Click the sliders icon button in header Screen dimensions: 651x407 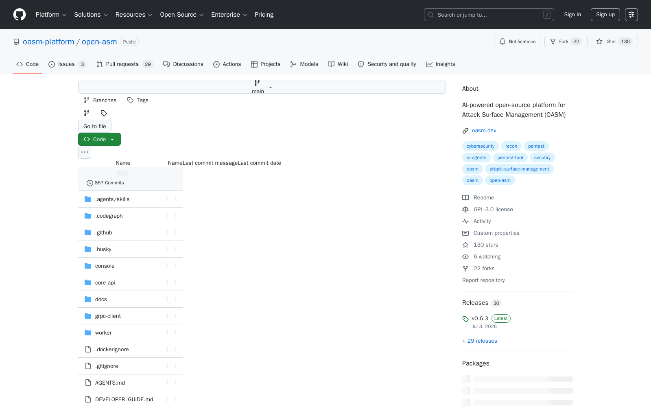click(631, 15)
